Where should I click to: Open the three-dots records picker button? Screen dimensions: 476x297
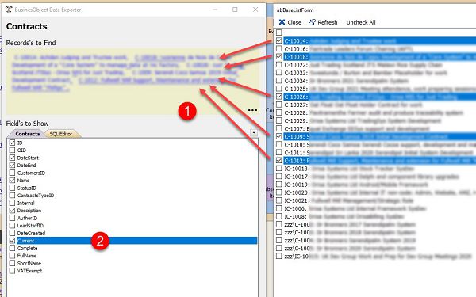click(x=252, y=110)
